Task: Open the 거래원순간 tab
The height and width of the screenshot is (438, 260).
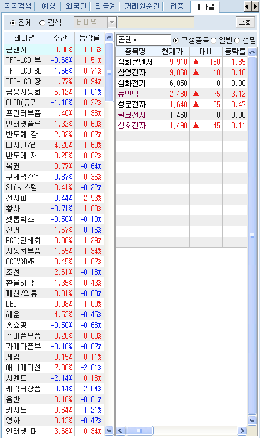Action: coord(142,6)
